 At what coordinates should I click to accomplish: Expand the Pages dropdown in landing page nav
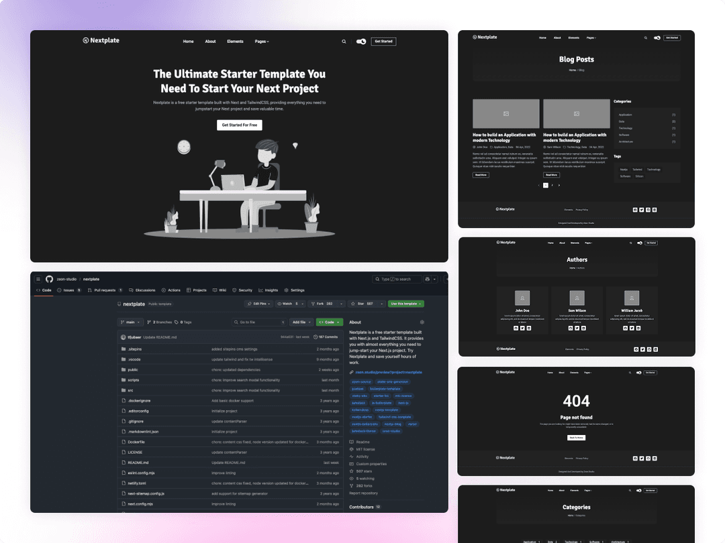point(262,42)
